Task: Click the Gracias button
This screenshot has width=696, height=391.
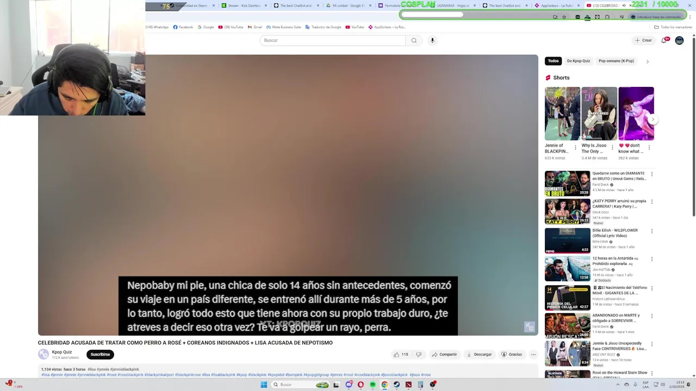Action: tap(512, 355)
